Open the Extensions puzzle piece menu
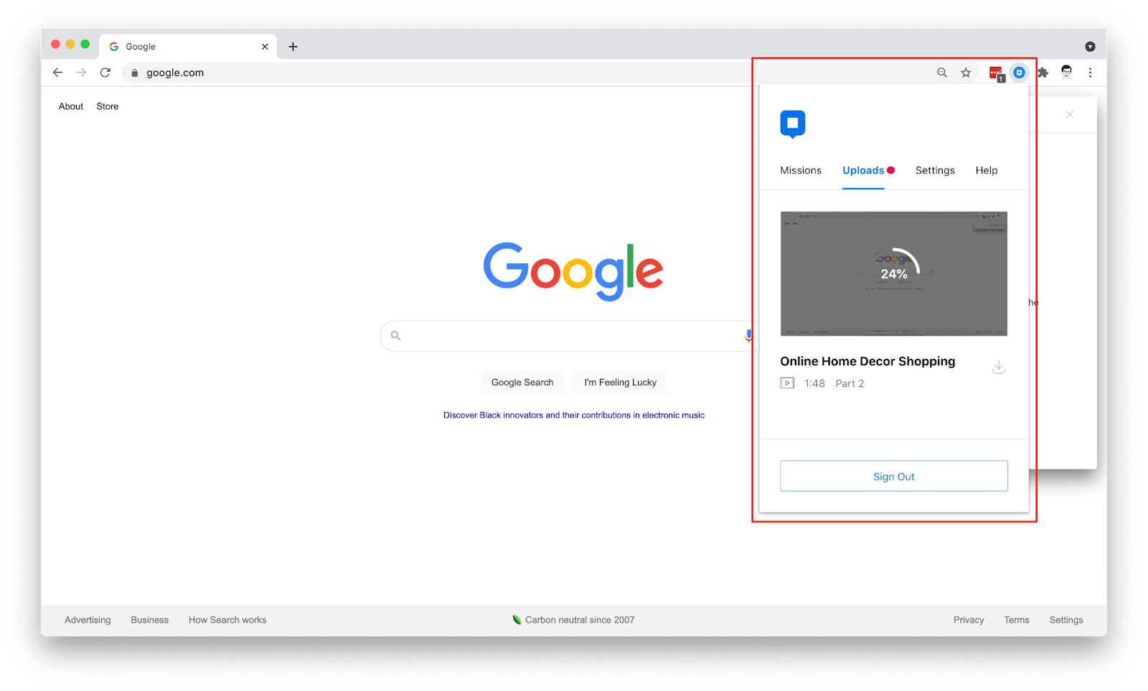Image resolution: width=1148 pixels, height=691 pixels. pyautogui.click(x=1043, y=72)
